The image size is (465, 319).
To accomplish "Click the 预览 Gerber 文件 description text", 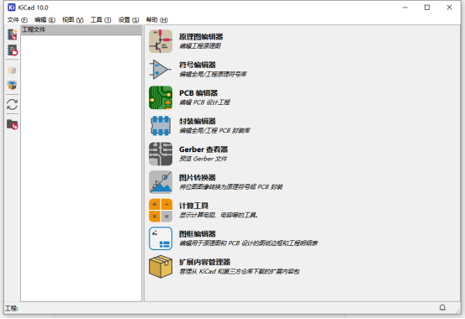I will coord(203,159).
